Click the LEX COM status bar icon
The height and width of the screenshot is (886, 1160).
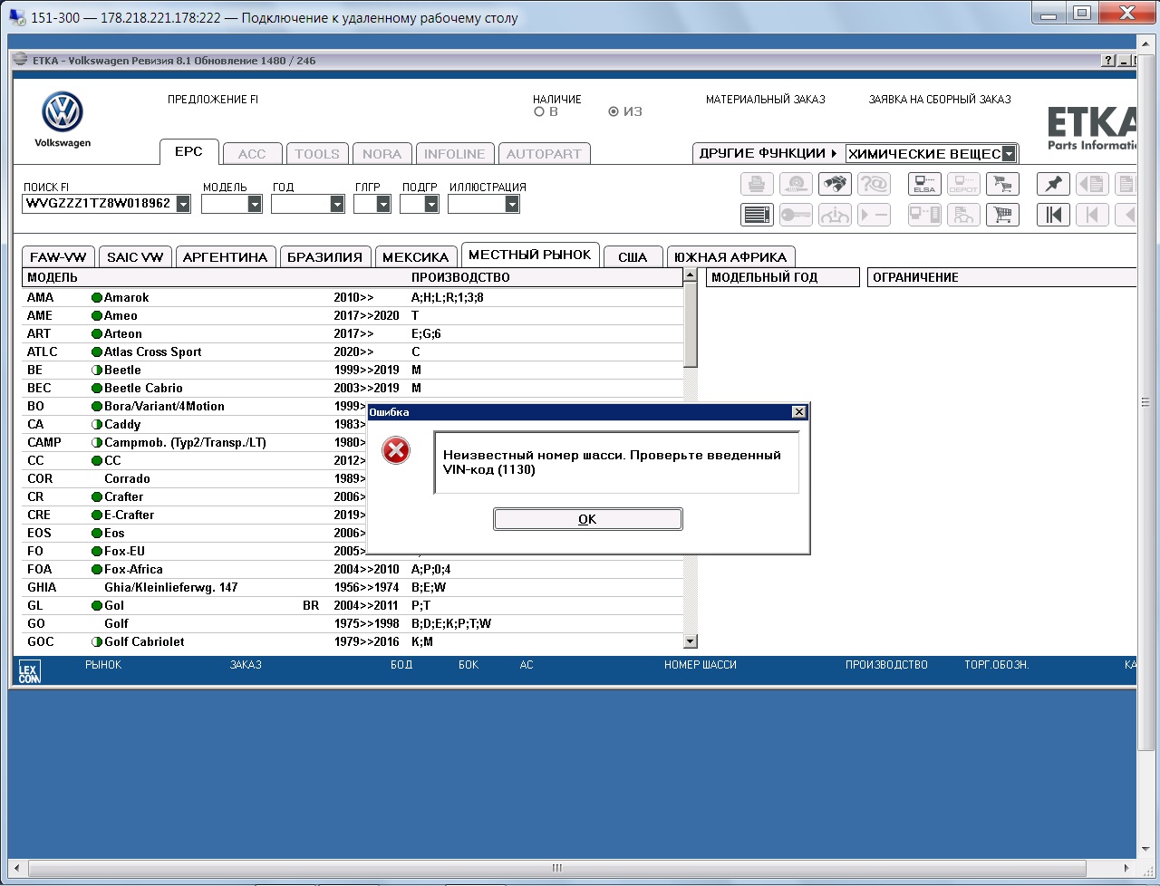point(30,671)
